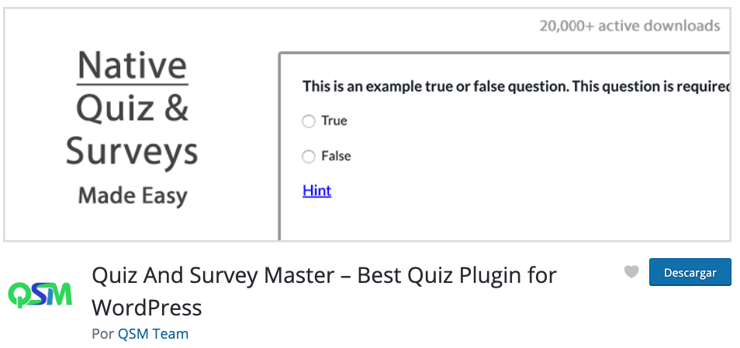
Task: Click the True answer label
Action: (334, 121)
